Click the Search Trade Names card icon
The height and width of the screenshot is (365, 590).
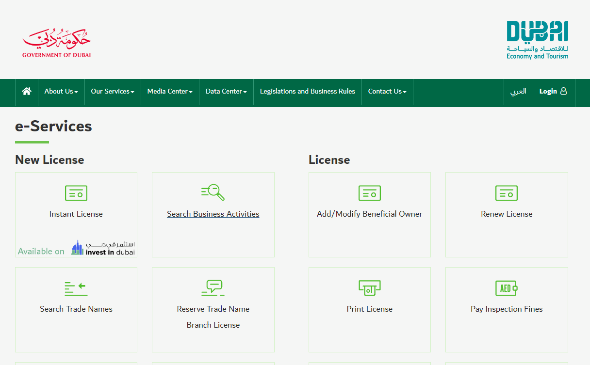pyautogui.click(x=76, y=287)
